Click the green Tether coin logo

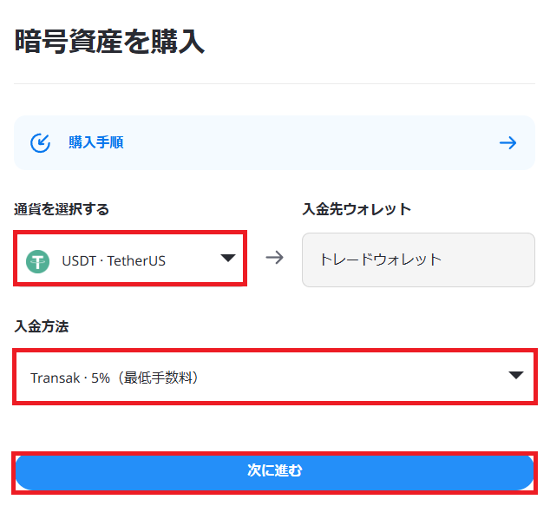(38, 261)
